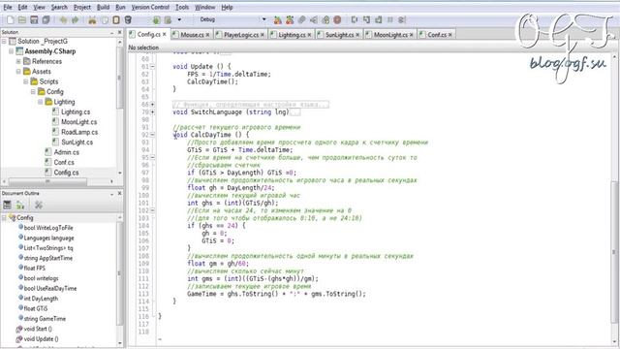Minimize the Solution pad

click(112, 32)
